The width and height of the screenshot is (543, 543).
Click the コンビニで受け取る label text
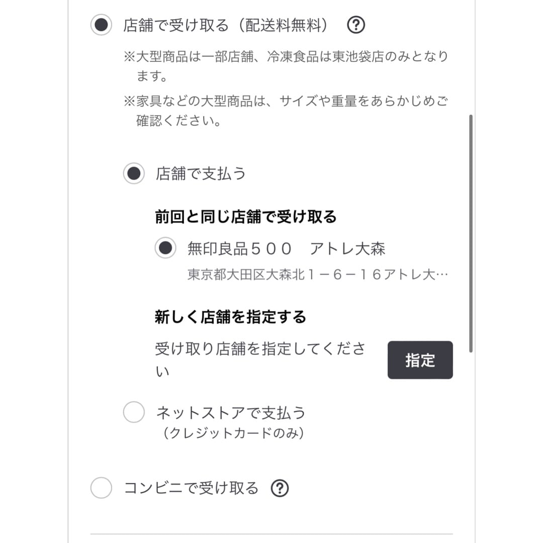[x=191, y=488]
